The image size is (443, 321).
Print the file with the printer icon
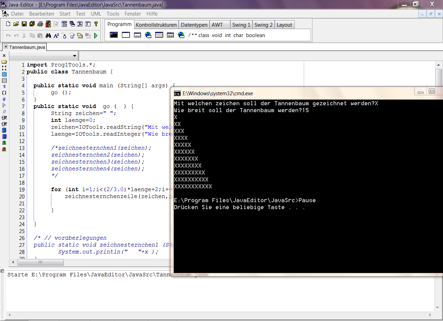click(40, 24)
